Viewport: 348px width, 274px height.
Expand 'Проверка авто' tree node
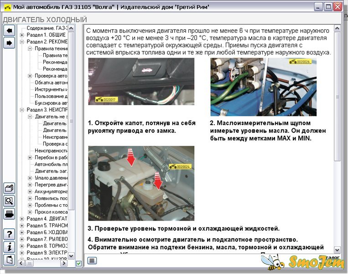pyautogui.click(x=30, y=76)
